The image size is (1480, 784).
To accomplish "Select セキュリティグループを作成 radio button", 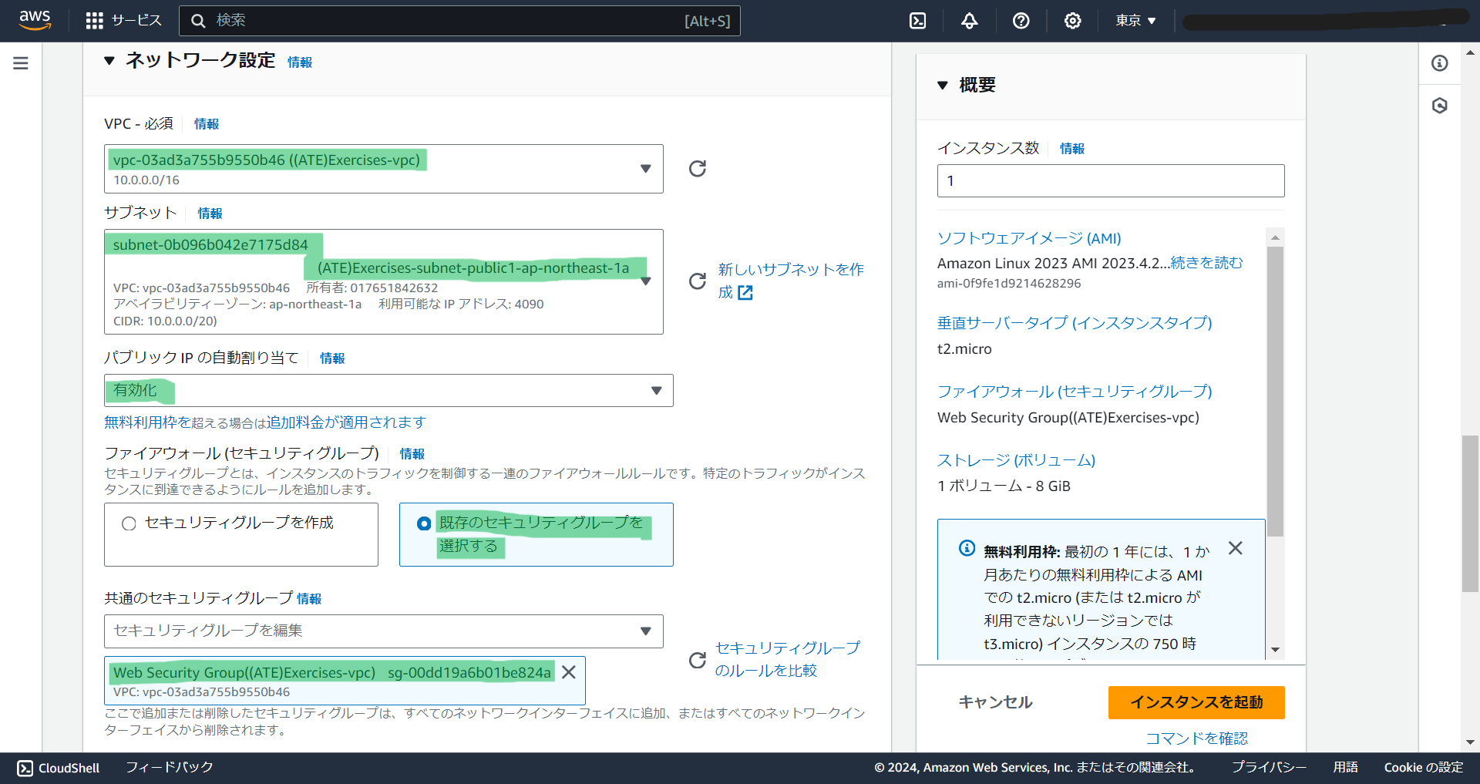I will [x=128, y=523].
